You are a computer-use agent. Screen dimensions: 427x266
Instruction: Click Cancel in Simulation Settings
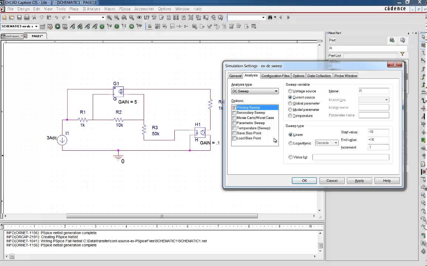point(332,181)
